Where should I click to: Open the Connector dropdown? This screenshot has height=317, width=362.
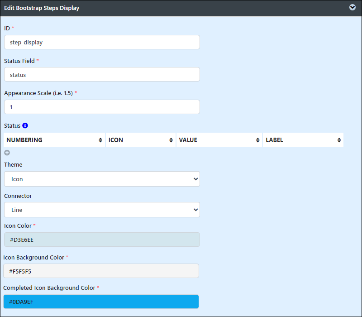coord(102,210)
